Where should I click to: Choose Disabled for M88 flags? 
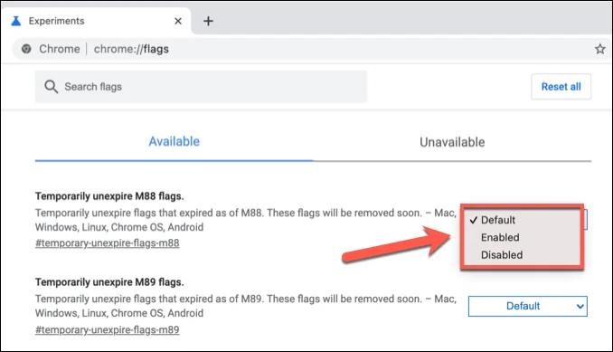(x=502, y=255)
